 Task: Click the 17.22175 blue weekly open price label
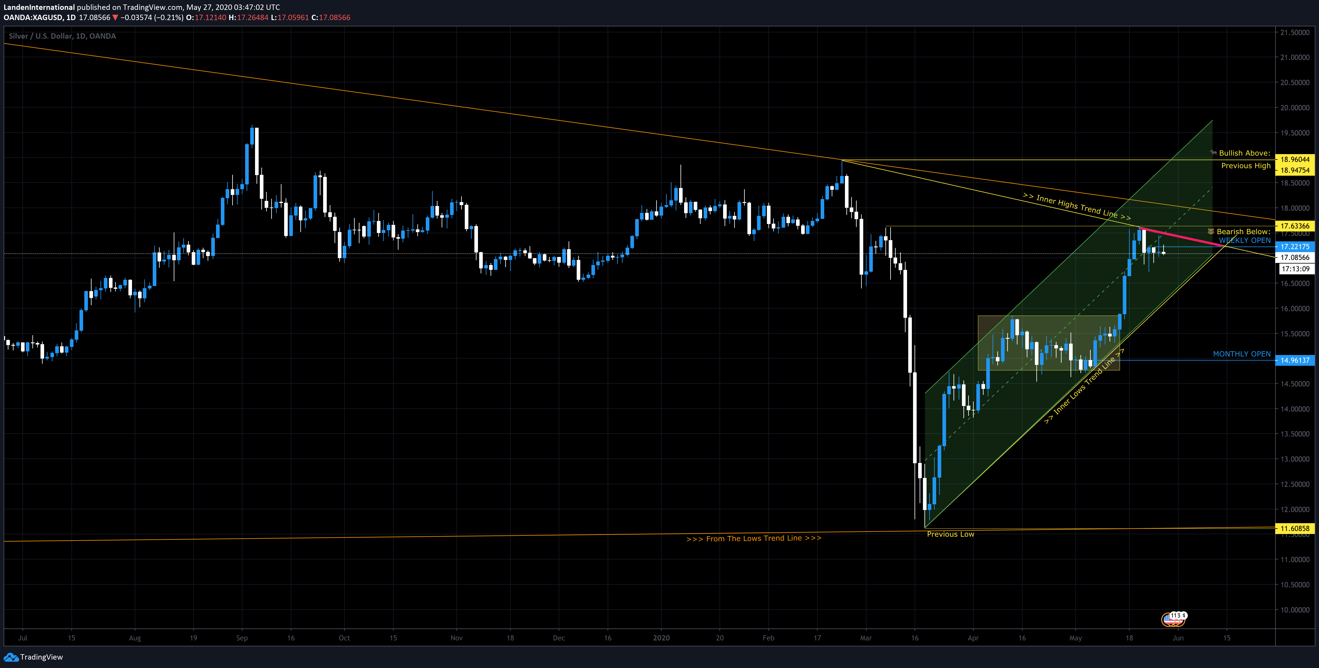pos(1294,246)
